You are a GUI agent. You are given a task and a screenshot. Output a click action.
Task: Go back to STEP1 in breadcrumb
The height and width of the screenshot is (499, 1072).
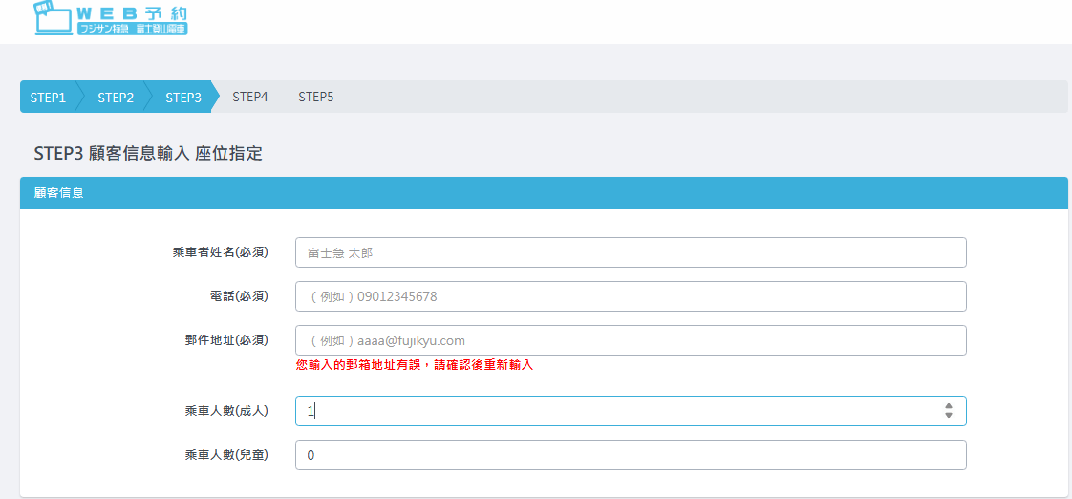click(x=48, y=97)
